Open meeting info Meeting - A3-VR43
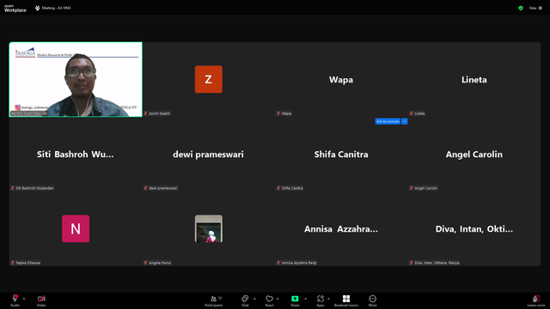 [x=53, y=8]
